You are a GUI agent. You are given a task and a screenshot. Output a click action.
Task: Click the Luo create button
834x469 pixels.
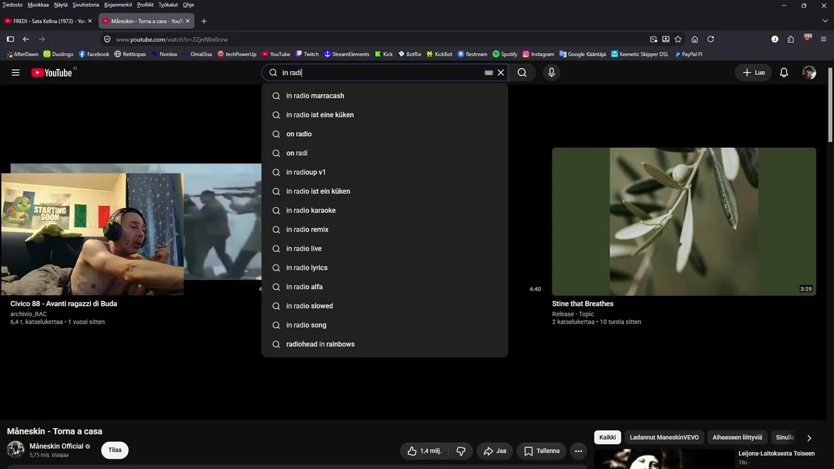[754, 73]
